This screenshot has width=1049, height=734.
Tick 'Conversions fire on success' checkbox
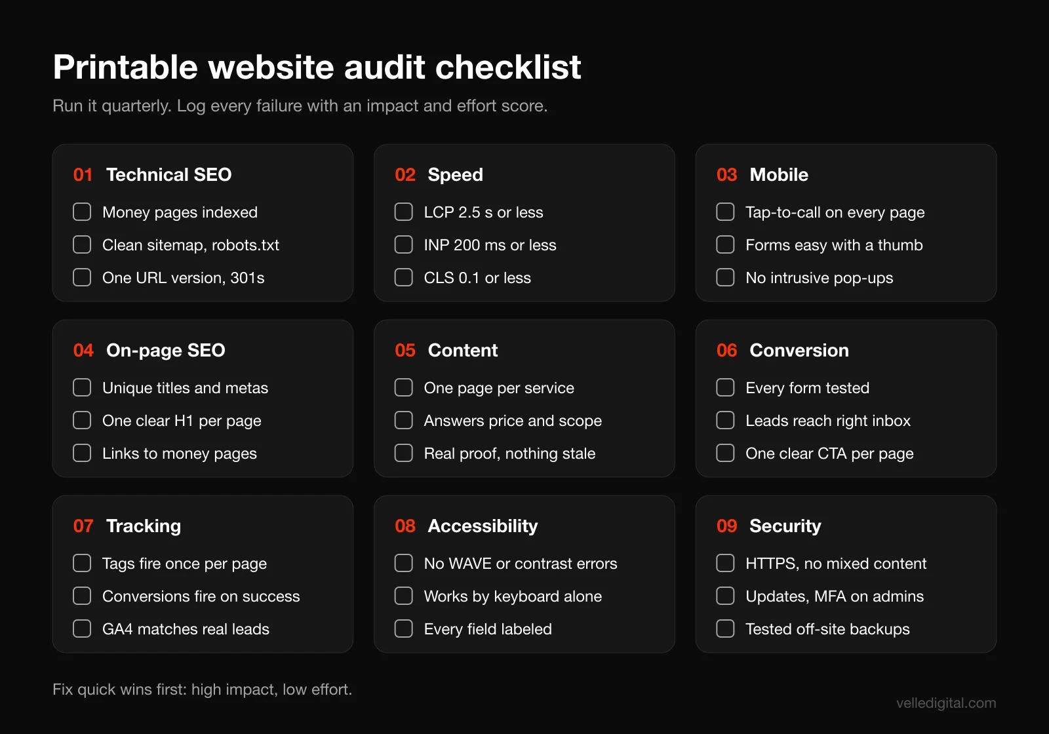pos(82,596)
